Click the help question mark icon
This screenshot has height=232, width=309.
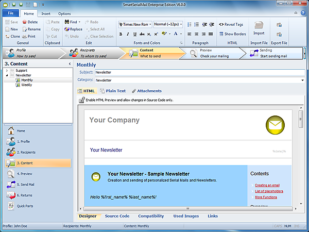coord(303,13)
